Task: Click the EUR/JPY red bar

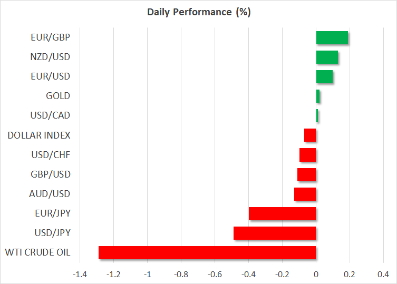Action: 282,213
